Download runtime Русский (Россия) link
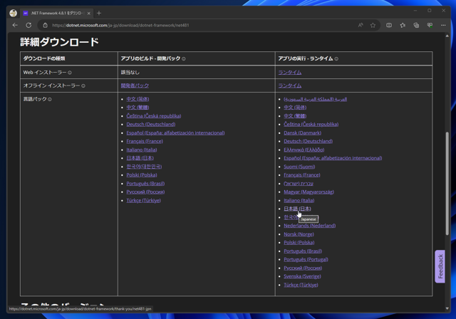This screenshot has width=456, height=319. click(x=303, y=268)
